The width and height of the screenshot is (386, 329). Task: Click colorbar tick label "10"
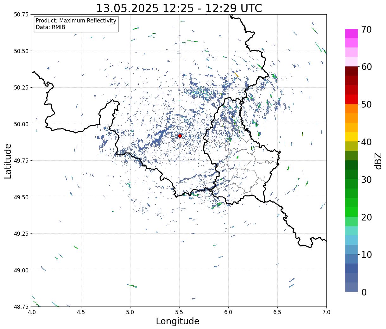(x=366, y=255)
